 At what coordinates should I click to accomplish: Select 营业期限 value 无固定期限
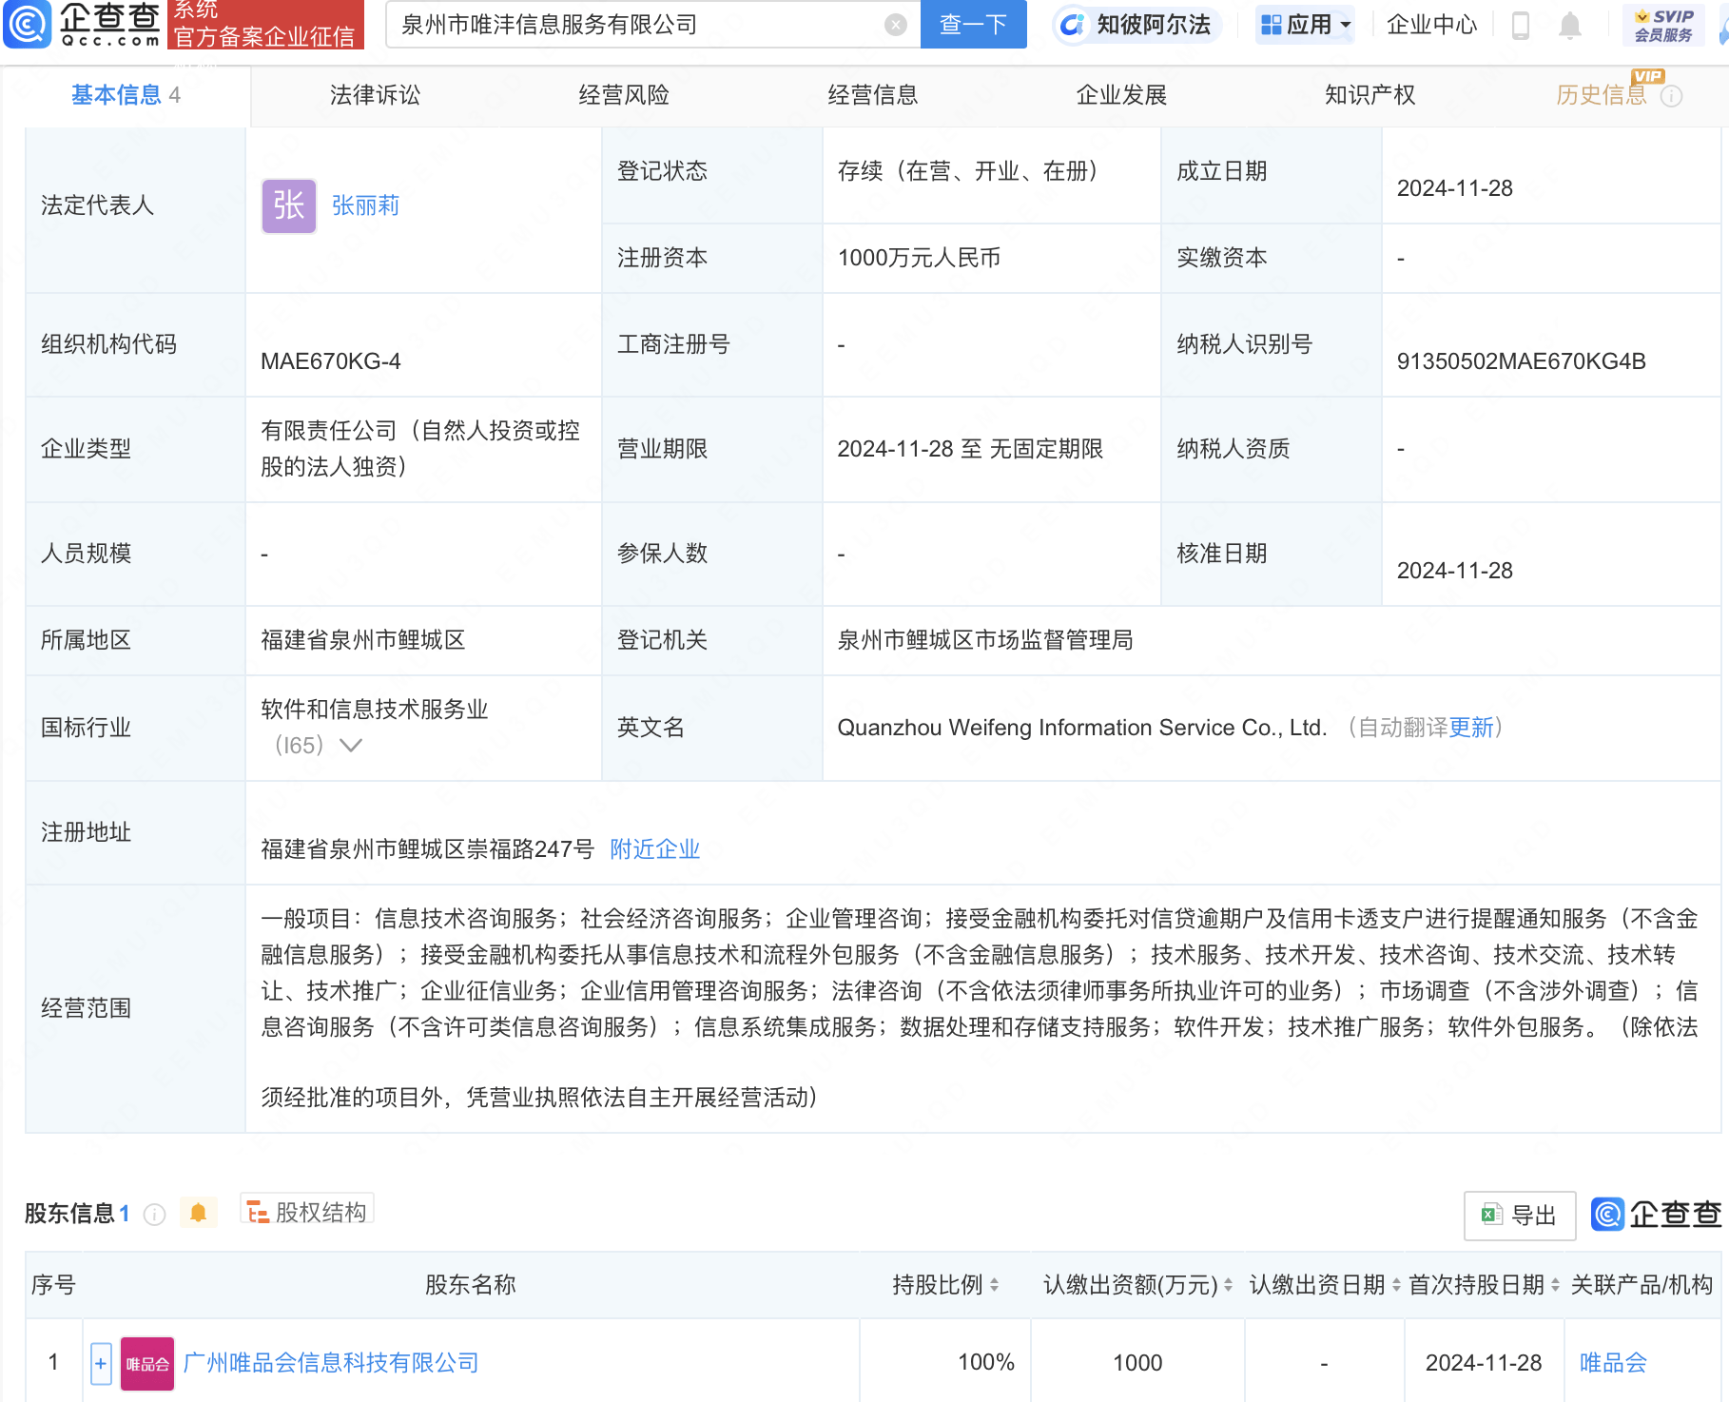pyautogui.click(x=1046, y=449)
